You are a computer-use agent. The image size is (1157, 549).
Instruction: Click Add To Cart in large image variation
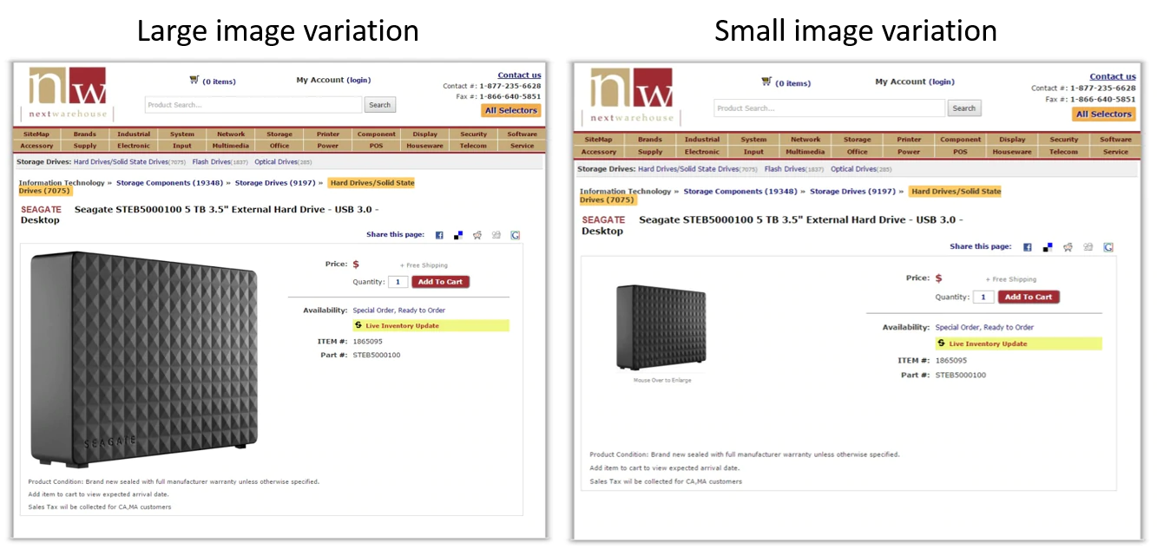[441, 282]
